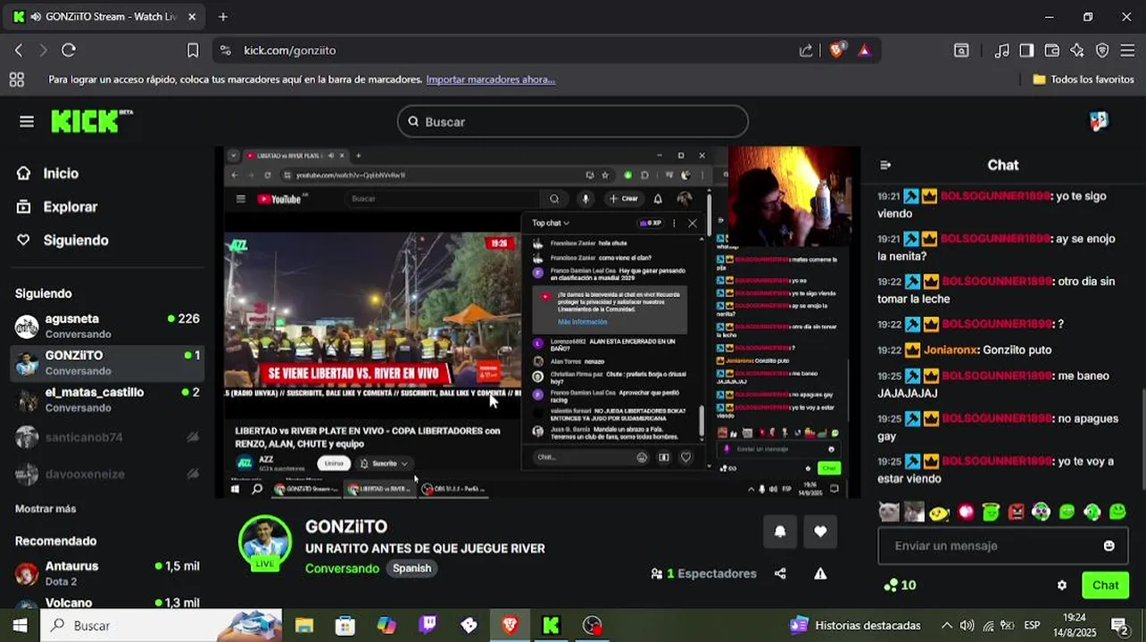Collapse the chat panel with the arrow icon

click(x=885, y=165)
